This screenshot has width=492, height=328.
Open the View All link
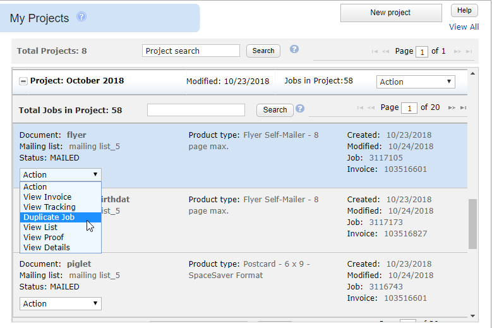tap(464, 27)
